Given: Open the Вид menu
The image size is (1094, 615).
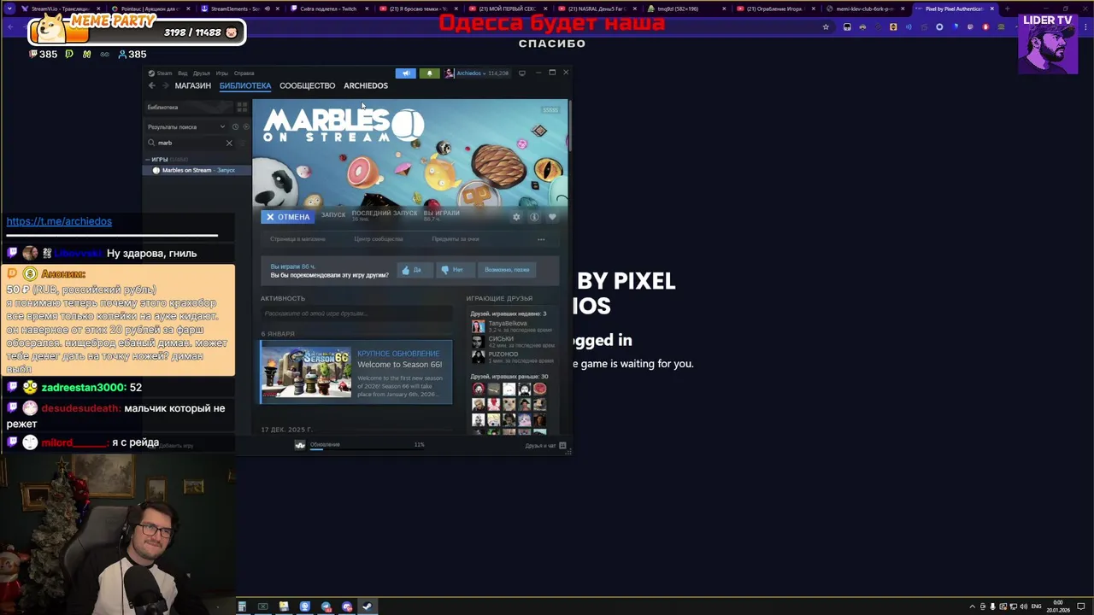Looking at the screenshot, I should pos(182,73).
